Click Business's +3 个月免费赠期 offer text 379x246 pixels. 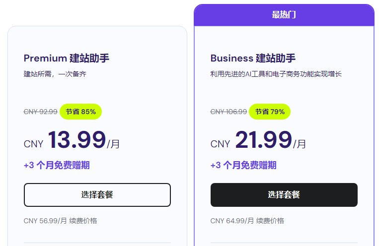[x=243, y=165]
